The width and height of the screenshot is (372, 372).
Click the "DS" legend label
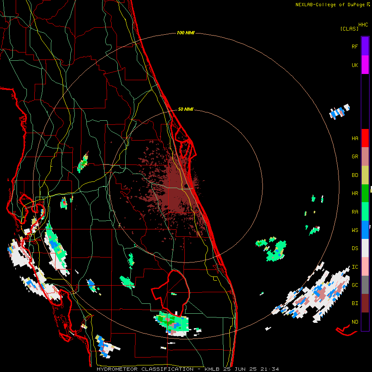[x=355, y=248]
